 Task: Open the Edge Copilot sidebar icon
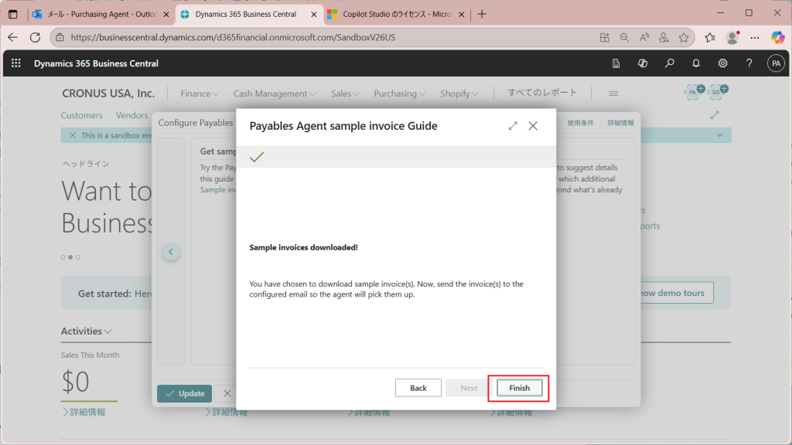pyautogui.click(x=778, y=37)
